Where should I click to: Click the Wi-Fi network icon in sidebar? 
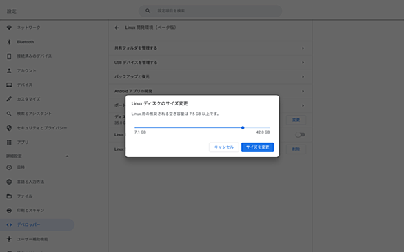click(9, 28)
